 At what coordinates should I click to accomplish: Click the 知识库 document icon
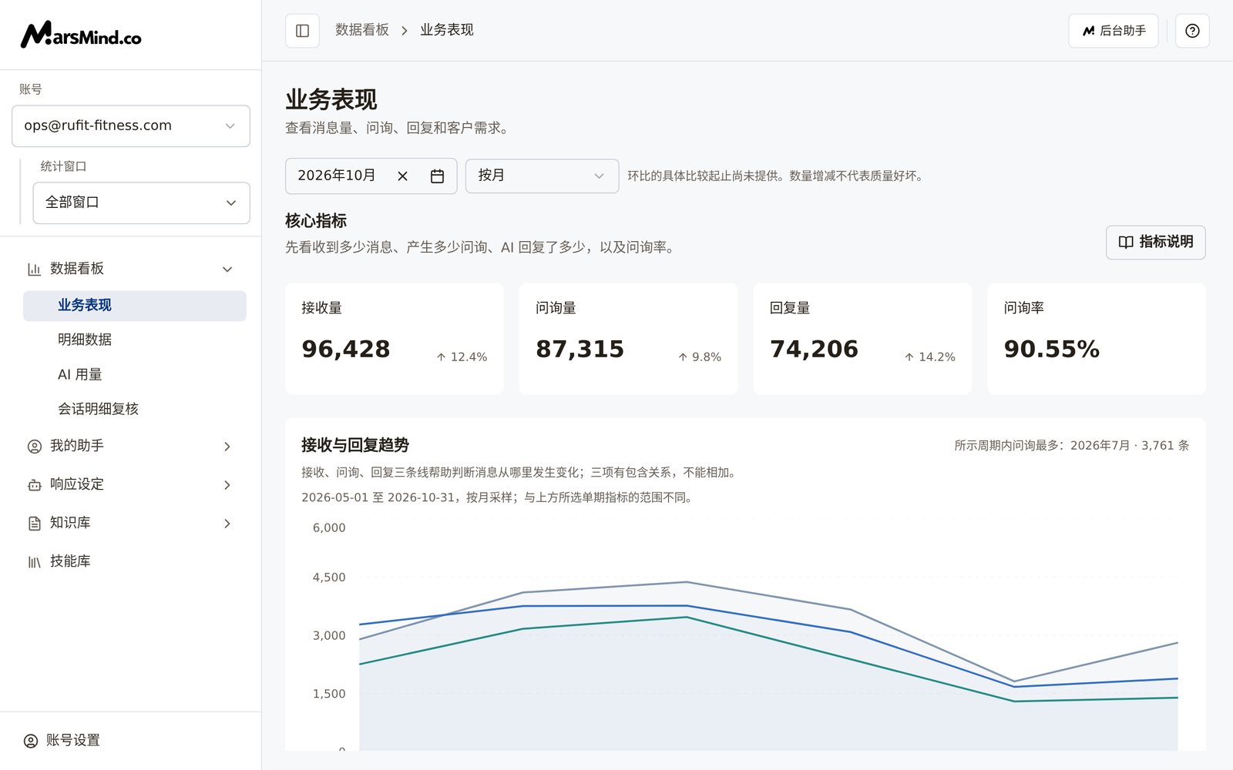34,524
